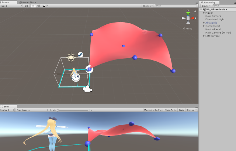Select Loft Surface in Hierarchy
The width and height of the screenshot is (236, 151).
[212, 36]
